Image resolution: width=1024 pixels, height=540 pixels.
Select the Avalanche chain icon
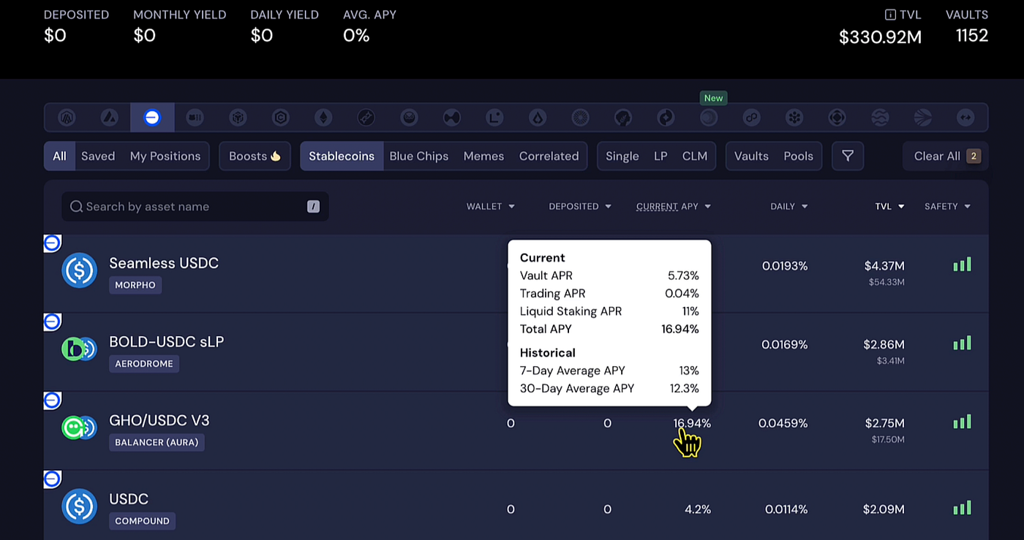[110, 117]
